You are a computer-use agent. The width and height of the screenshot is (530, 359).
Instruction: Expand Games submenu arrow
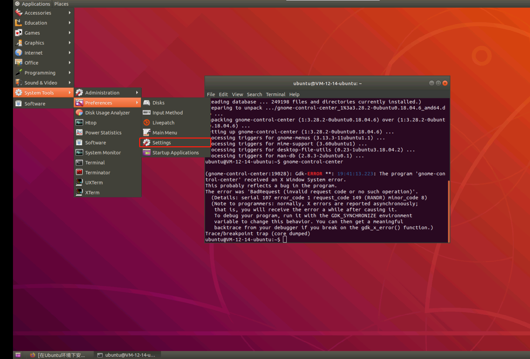(x=70, y=33)
